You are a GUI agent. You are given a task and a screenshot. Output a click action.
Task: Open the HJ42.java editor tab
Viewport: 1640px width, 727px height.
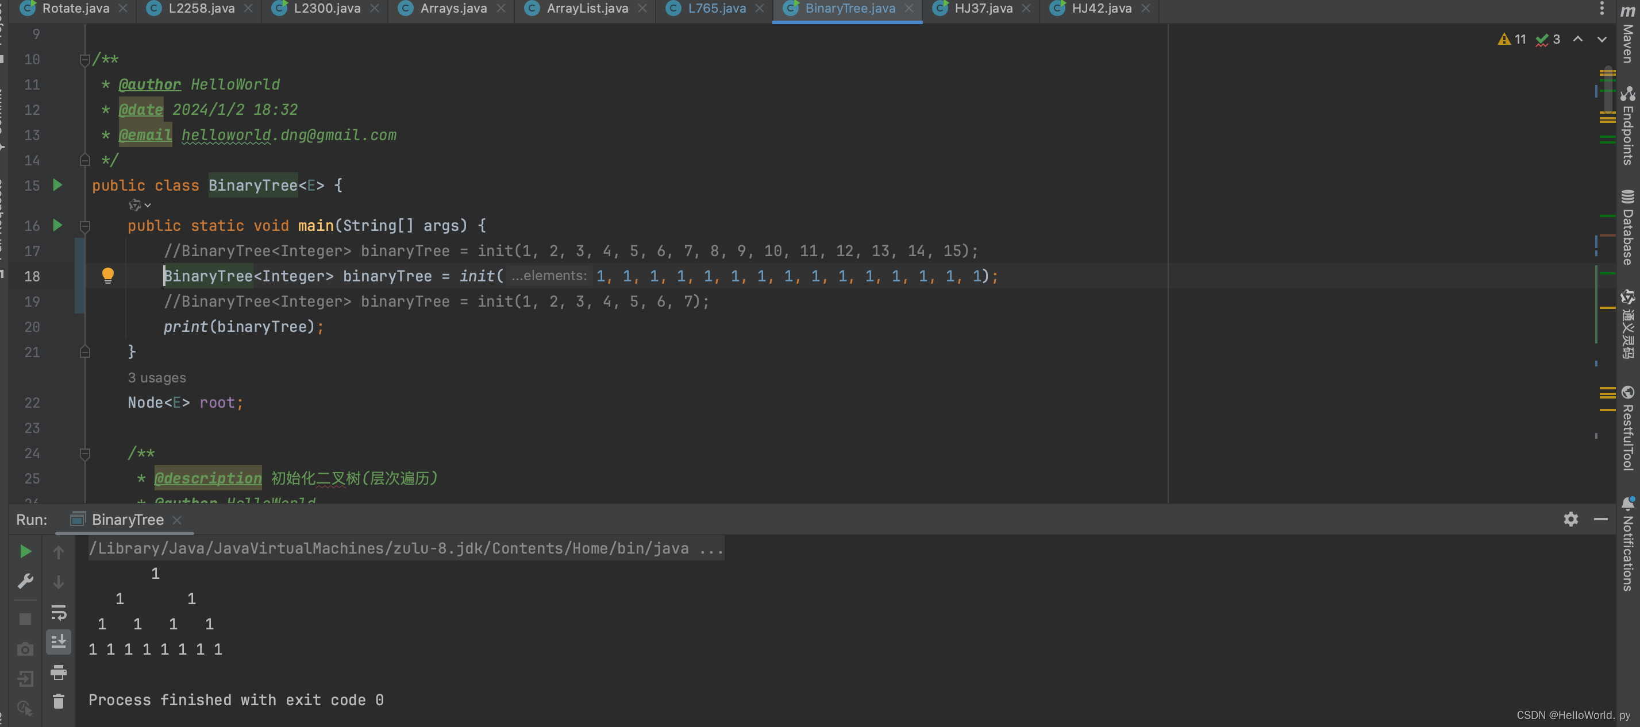[1101, 8]
